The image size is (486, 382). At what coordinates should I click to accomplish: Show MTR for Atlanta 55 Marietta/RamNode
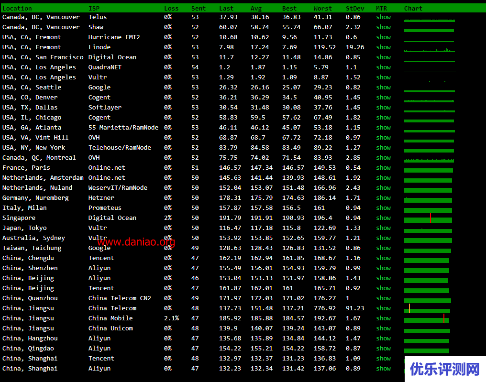tap(384, 127)
